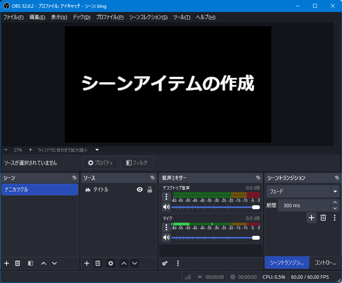The height and width of the screenshot is (283, 342).
Task: Open the フェード transition dropdown
Action: pos(334,191)
